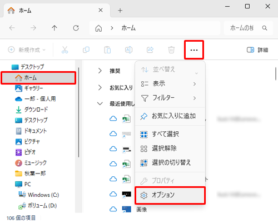Click the Paste clipboard icon
This screenshot has width=278, height=223.
(107, 50)
